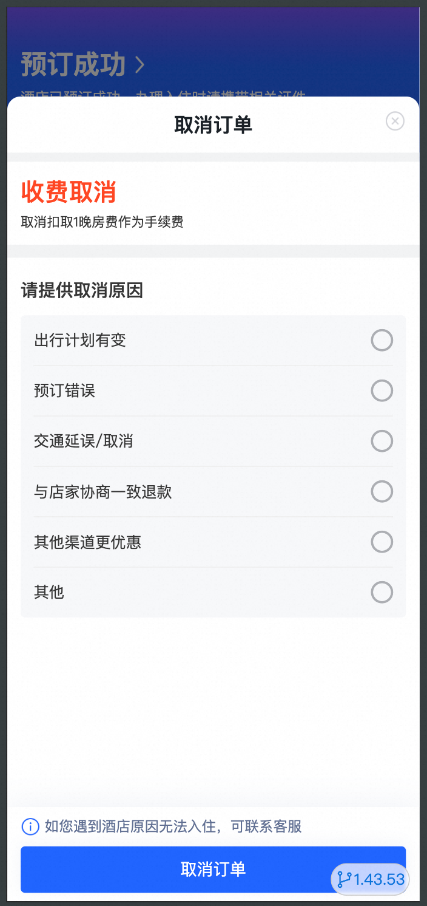Click the red 收费取消 heading
The width and height of the screenshot is (427, 906).
(x=69, y=192)
